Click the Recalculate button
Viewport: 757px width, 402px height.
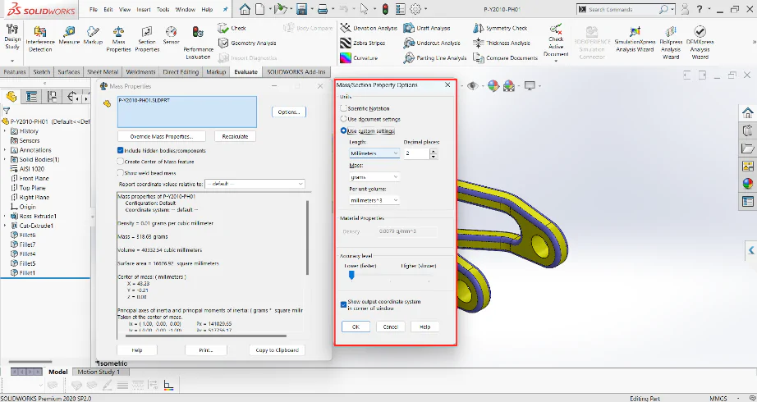[235, 136]
